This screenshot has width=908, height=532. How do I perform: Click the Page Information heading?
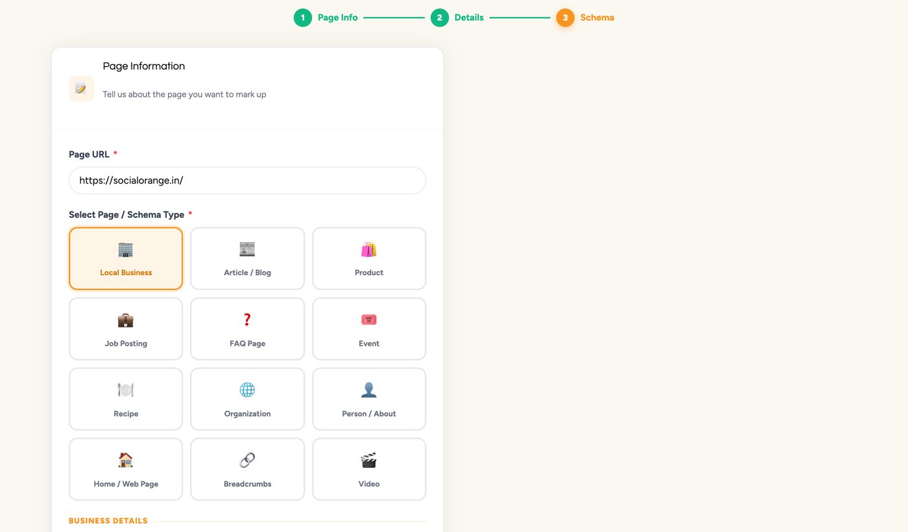[x=144, y=66]
